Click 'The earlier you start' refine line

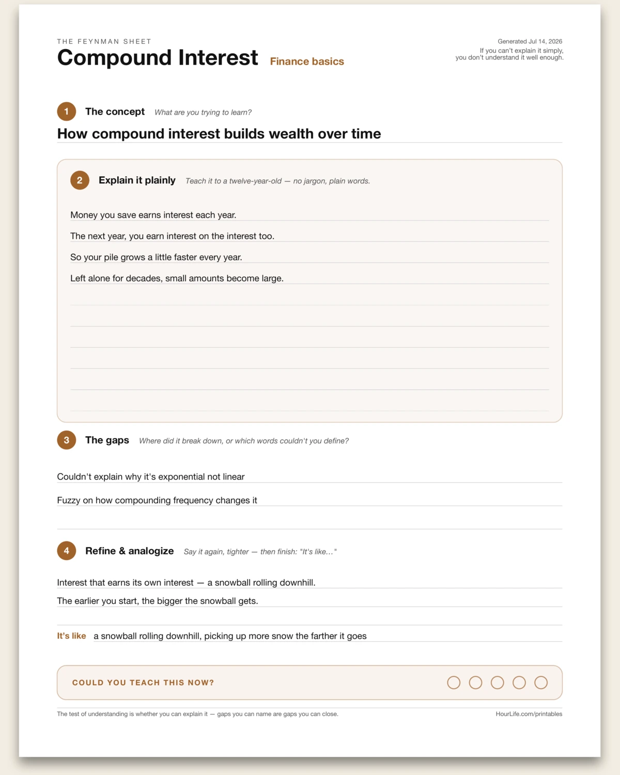(x=309, y=601)
